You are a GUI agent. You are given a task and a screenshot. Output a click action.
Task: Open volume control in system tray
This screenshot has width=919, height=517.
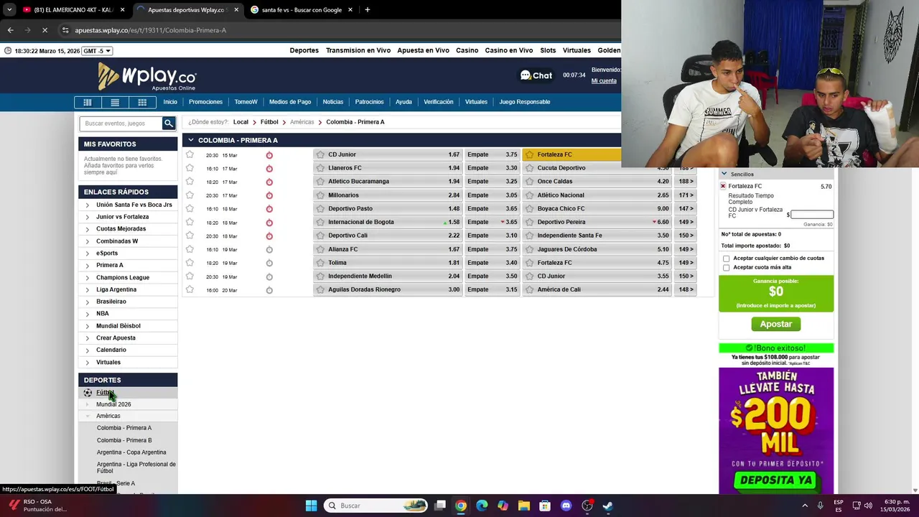pyautogui.click(x=868, y=506)
